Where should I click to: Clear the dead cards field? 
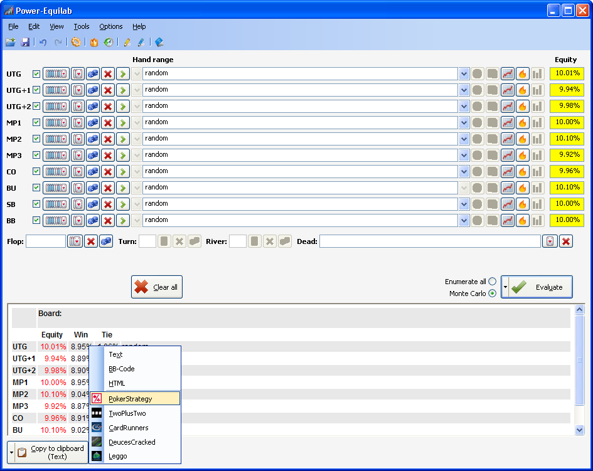click(x=566, y=241)
